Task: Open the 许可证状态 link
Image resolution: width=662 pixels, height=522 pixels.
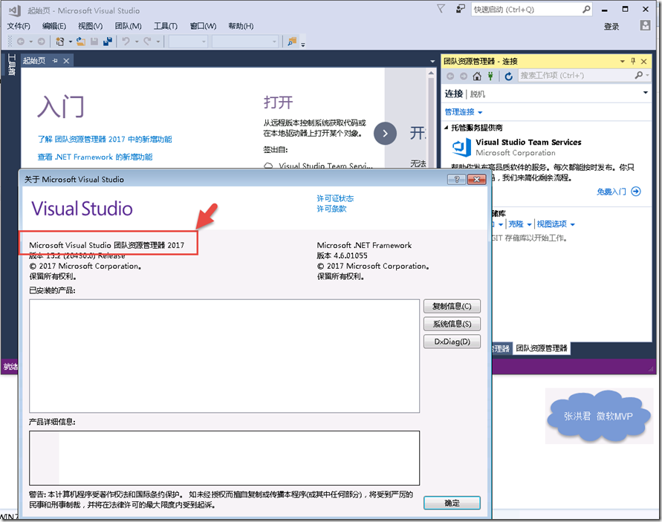Action: pyautogui.click(x=335, y=198)
